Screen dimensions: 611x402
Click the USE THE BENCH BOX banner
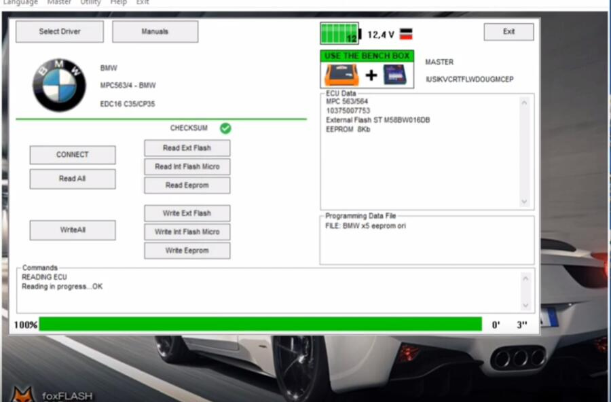[x=367, y=56]
